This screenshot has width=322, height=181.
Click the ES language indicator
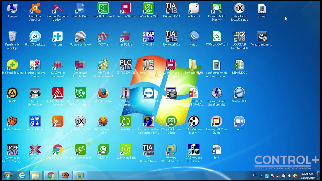point(255,175)
